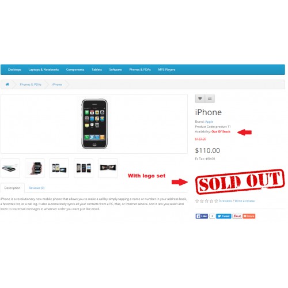Click the Write a review link
The width and height of the screenshot is (288, 288).
pyautogui.click(x=245, y=201)
